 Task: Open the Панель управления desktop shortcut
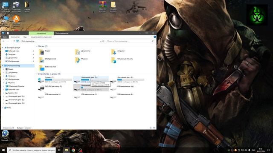6,7
